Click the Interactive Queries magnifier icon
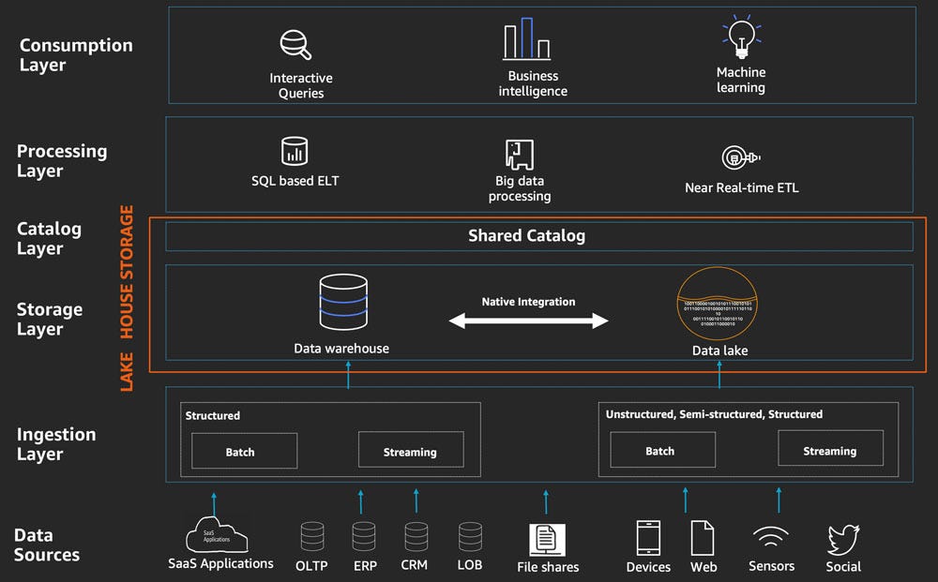 pyautogui.click(x=296, y=44)
